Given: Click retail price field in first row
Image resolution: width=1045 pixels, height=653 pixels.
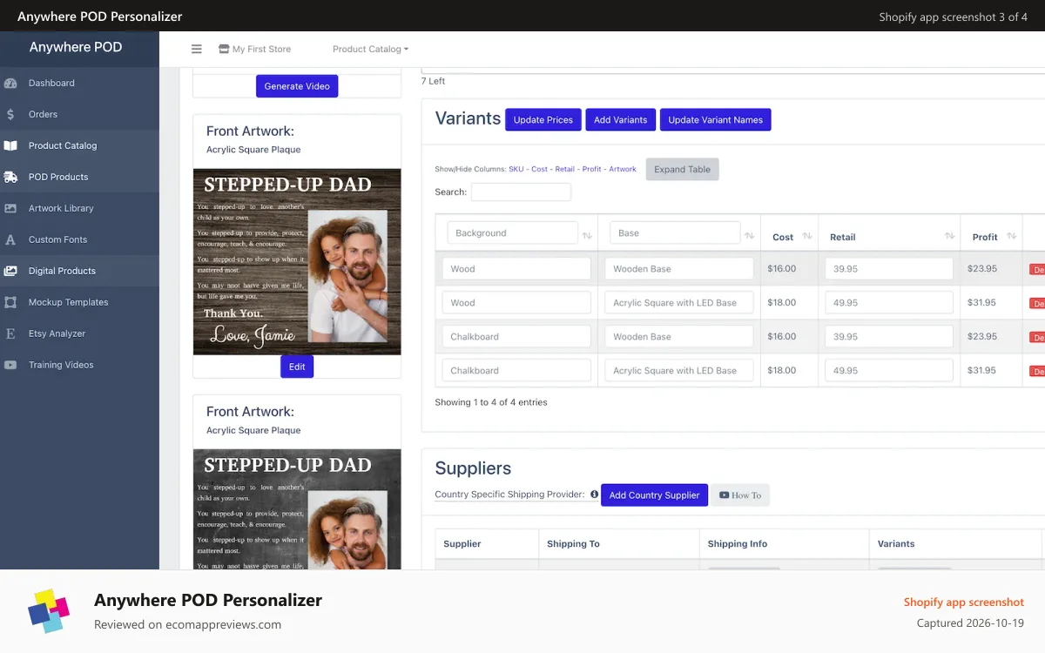Looking at the screenshot, I should pos(889,269).
